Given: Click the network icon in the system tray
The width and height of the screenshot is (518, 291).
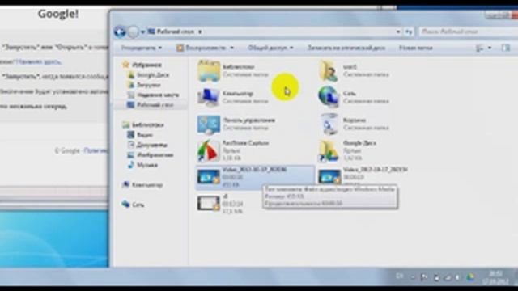Looking at the screenshot, I should (x=448, y=277).
